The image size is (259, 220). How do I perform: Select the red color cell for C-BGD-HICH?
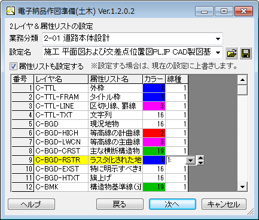coord(154,133)
